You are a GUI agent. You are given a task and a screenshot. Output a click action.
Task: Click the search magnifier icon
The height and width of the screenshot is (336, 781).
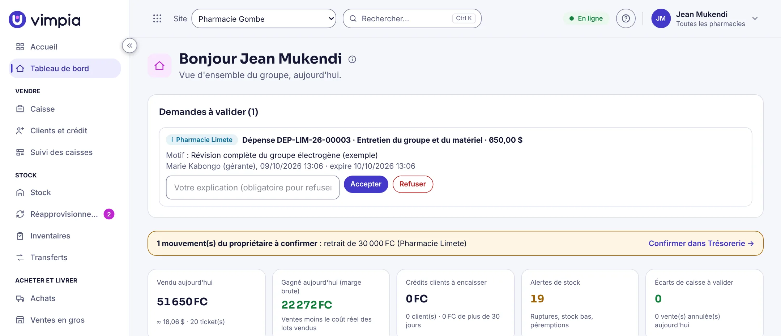pyautogui.click(x=353, y=18)
